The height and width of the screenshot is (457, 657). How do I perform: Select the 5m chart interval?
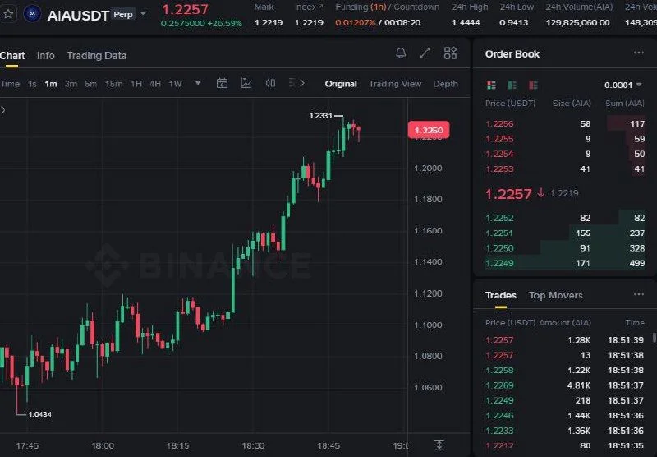click(x=91, y=84)
